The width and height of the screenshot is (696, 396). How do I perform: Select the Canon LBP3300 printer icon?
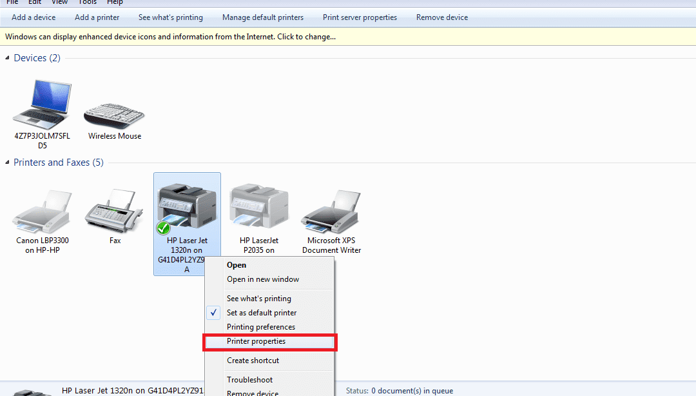click(42, 212)
